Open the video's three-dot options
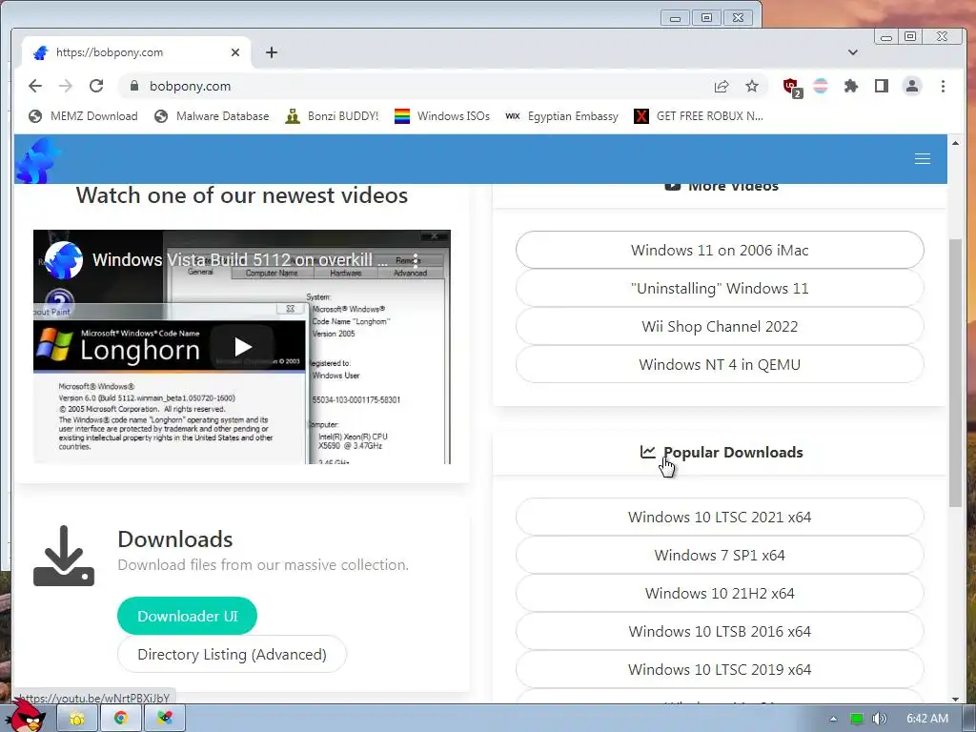Image resolution: width=976 pixels, height=732 pixels. [x=416, y=260]
